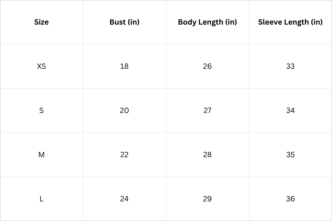Select the L size cell
This screenshot has width=332, height=221.
[41, 199]
